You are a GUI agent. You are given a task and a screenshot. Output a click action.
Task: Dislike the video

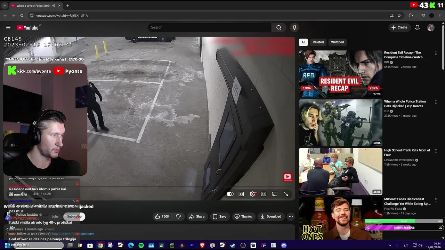coord(178,217)
